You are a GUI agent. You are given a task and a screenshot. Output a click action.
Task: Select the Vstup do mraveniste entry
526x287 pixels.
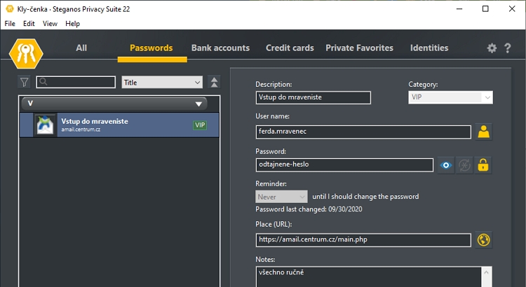[x=119, y=125]
